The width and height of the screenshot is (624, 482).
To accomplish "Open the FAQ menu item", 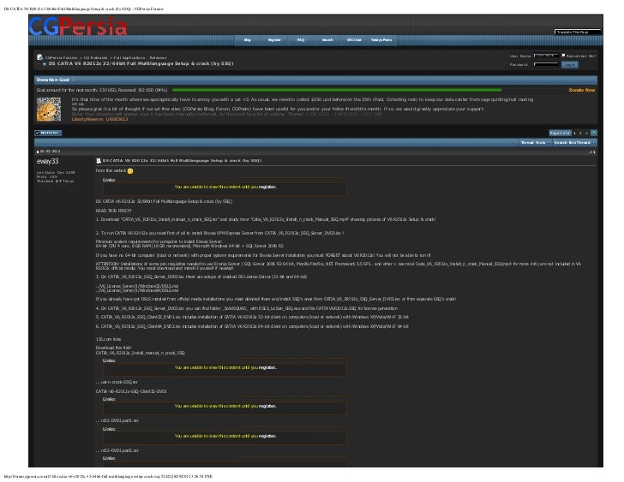I will pos(301,39).
